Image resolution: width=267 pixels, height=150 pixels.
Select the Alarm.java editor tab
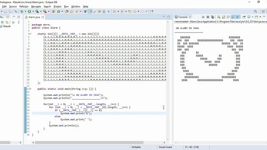coord(34,17)
